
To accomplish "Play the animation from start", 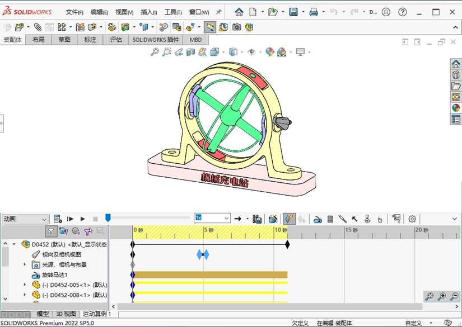I will point(71,219).
